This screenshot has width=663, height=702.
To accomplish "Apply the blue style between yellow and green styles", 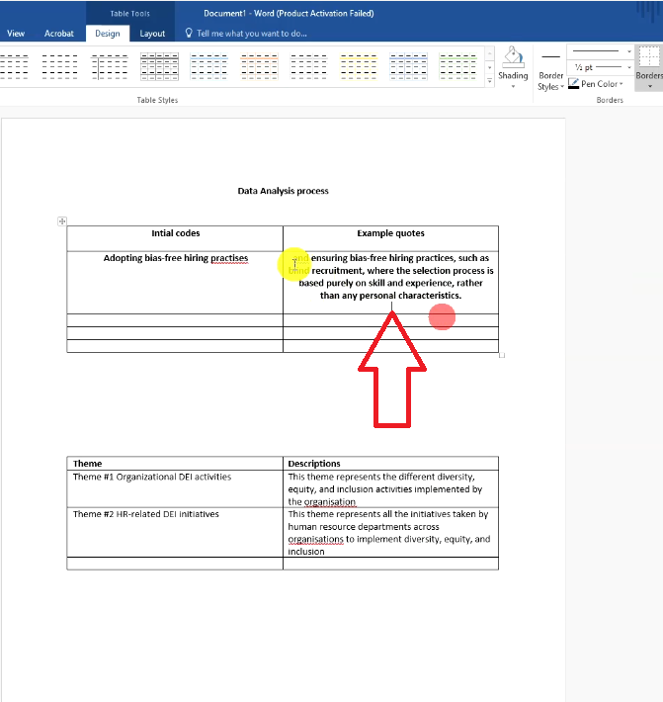I will click(408, 66).
